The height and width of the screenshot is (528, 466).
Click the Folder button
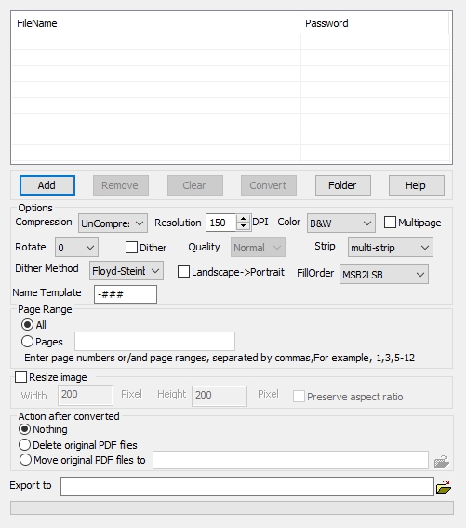coord(343,185)
